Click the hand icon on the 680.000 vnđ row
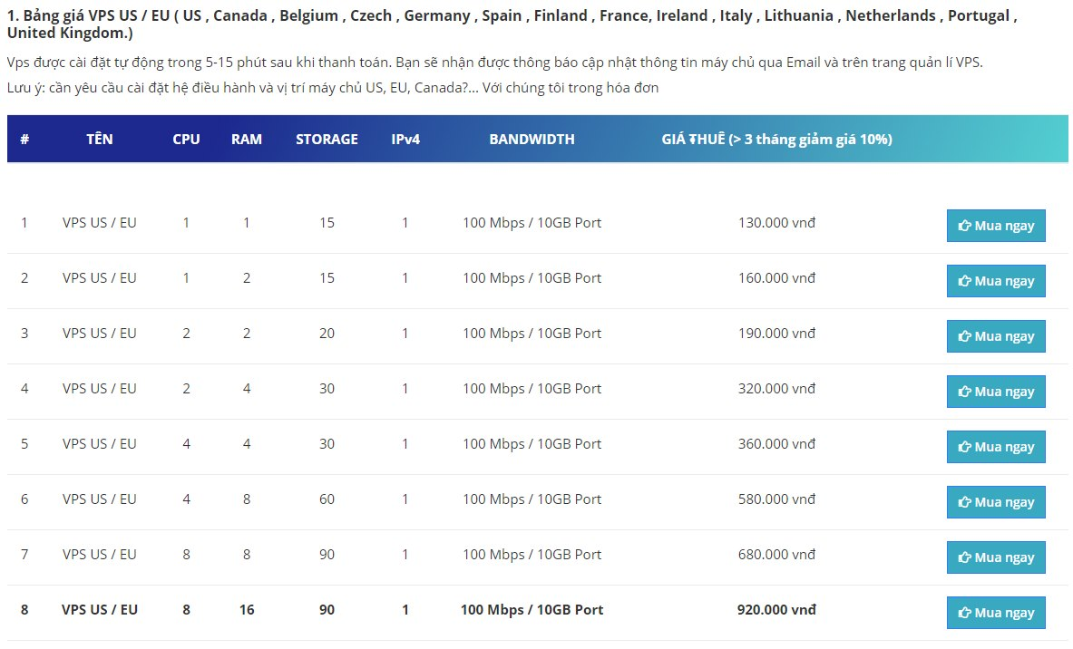Screen dimensions: 1073x649 pos(965,558)
